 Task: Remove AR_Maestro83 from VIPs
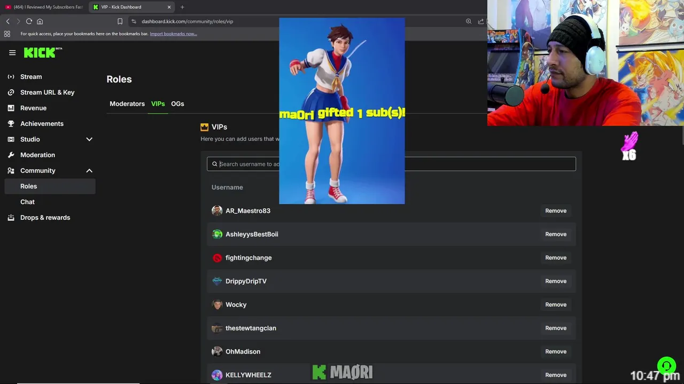(556, 211)
